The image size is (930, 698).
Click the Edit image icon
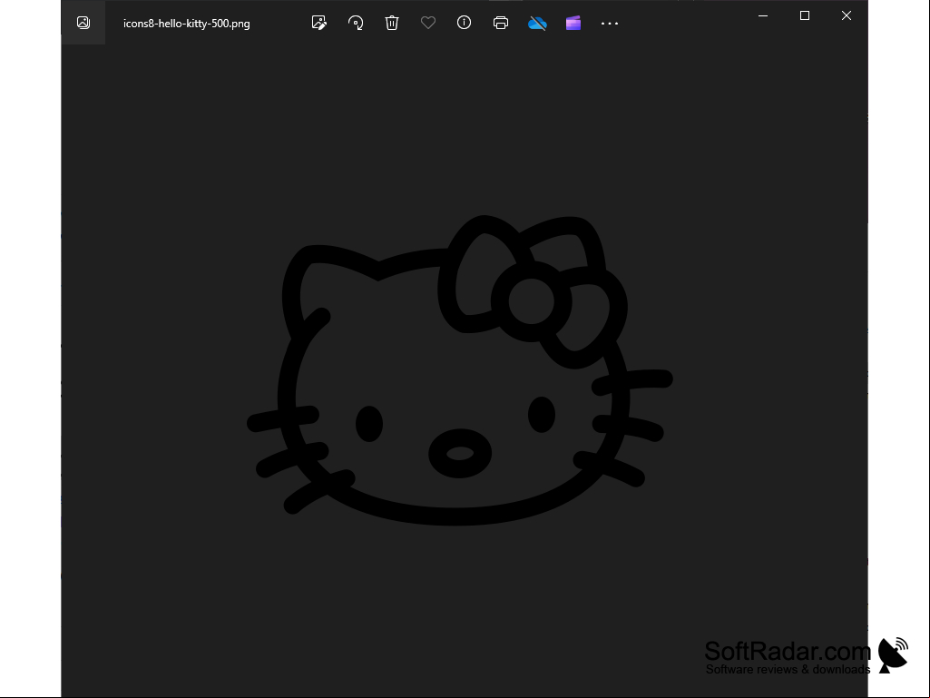319,23
